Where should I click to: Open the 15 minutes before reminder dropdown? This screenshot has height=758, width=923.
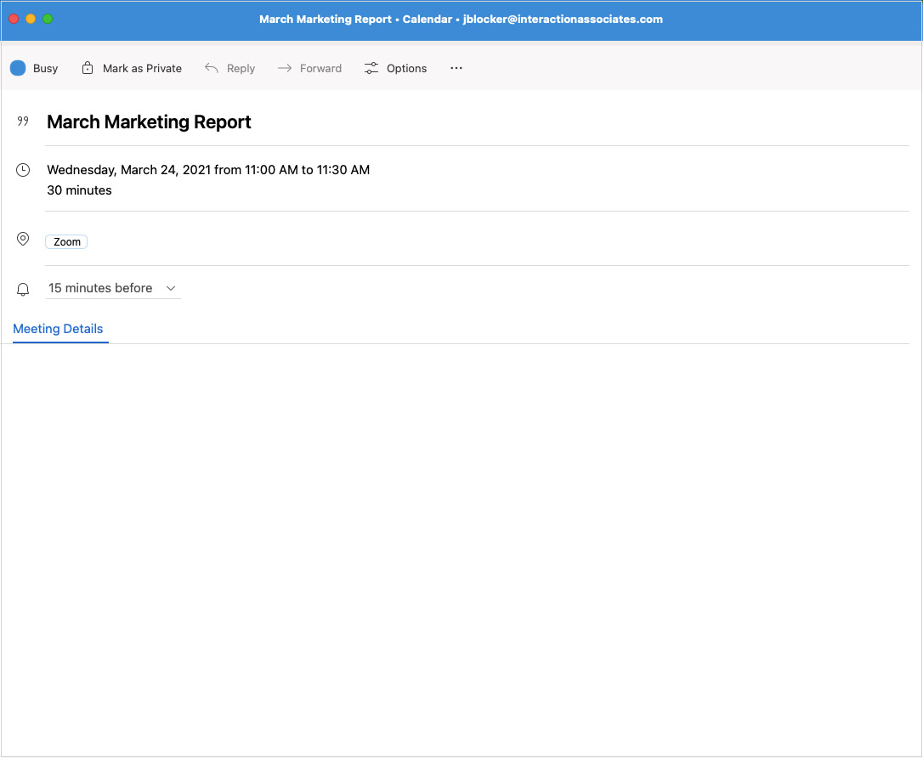click(100, 288)
